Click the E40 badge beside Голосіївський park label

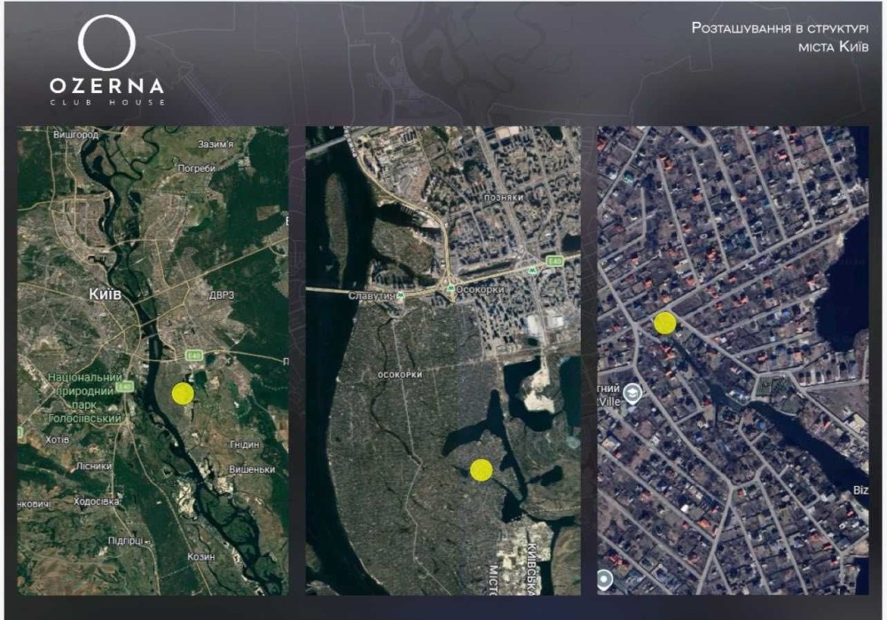124,387
